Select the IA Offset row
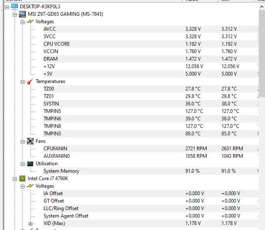Image resolution: width=265 pixels, height=230 pixels. point(151,193)
